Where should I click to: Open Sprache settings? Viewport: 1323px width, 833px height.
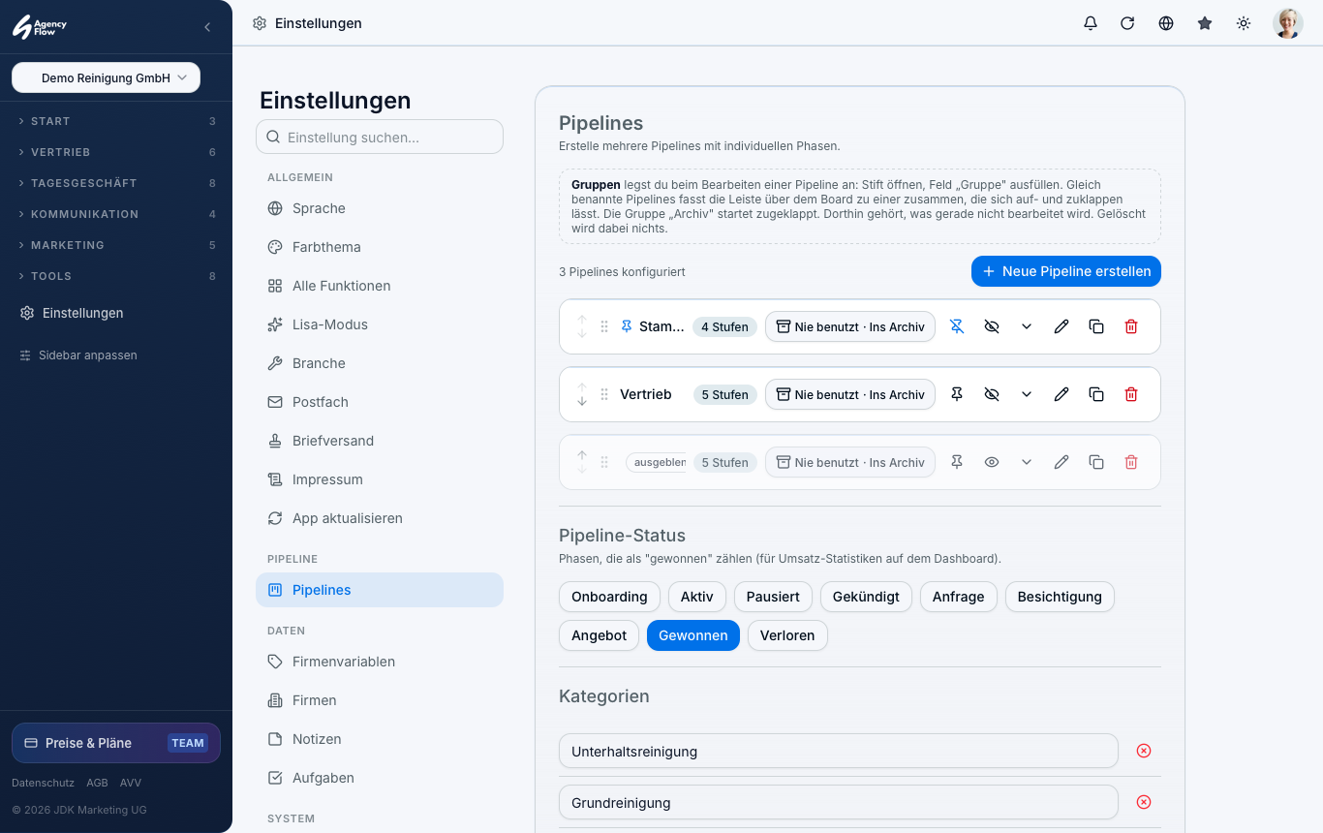[380, 208]
